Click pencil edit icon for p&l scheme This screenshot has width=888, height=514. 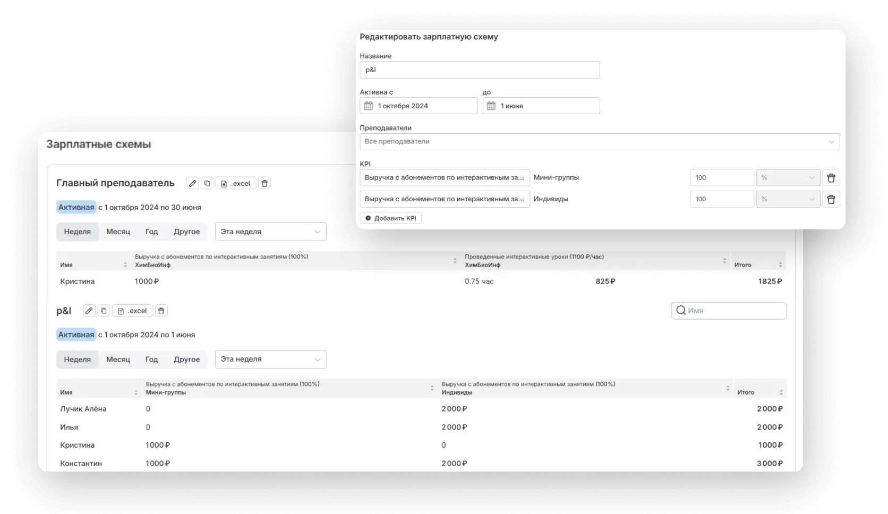[89, 311]
